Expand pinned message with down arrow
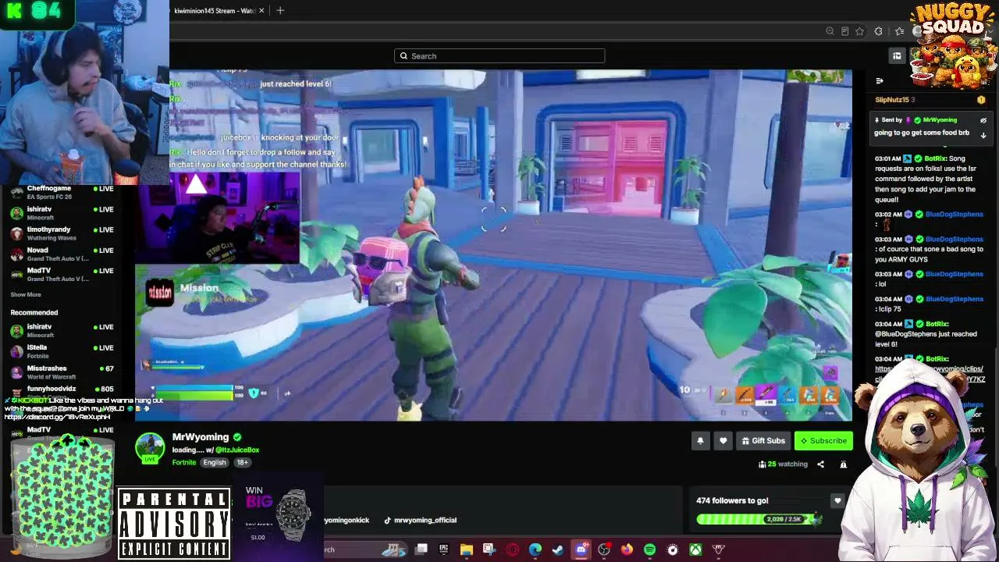 tap(983, 135)
